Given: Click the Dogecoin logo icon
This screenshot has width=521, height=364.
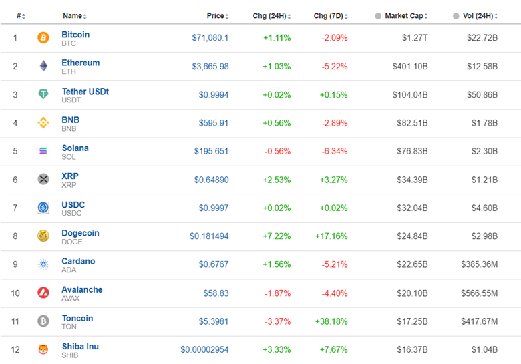Looking at the screenshot, I should (43, 236).
